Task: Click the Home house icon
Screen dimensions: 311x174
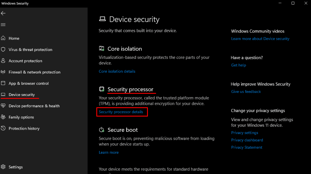Action: pos(3,38)
